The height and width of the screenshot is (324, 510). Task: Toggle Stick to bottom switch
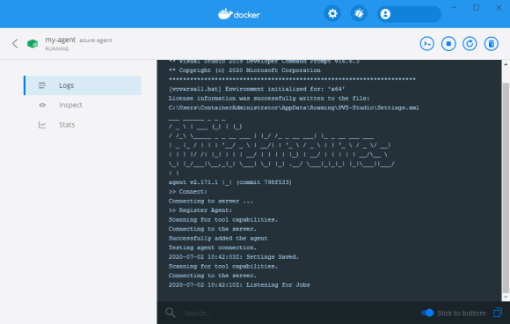pyautogui.click(x=427, y=313)
